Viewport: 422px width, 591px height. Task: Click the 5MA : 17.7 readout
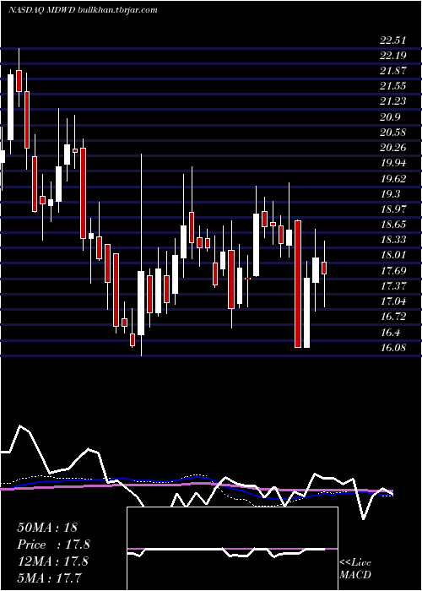tap(49, 577)
